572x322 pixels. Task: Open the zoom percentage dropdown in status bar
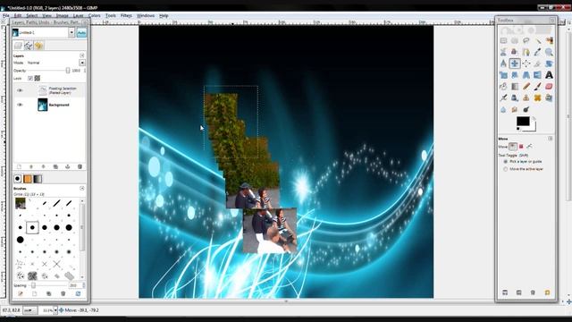(x=55, y=310)
